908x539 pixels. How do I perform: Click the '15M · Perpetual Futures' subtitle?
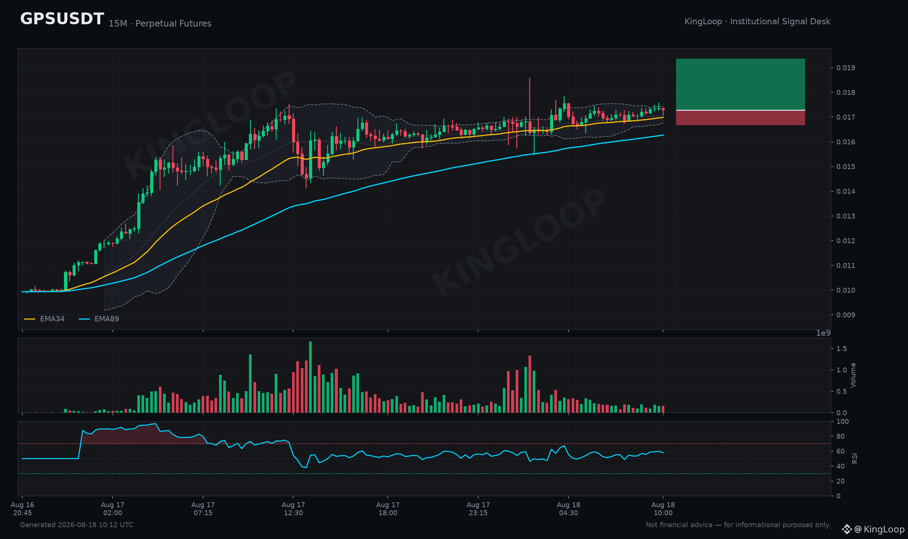coord(160,23)
